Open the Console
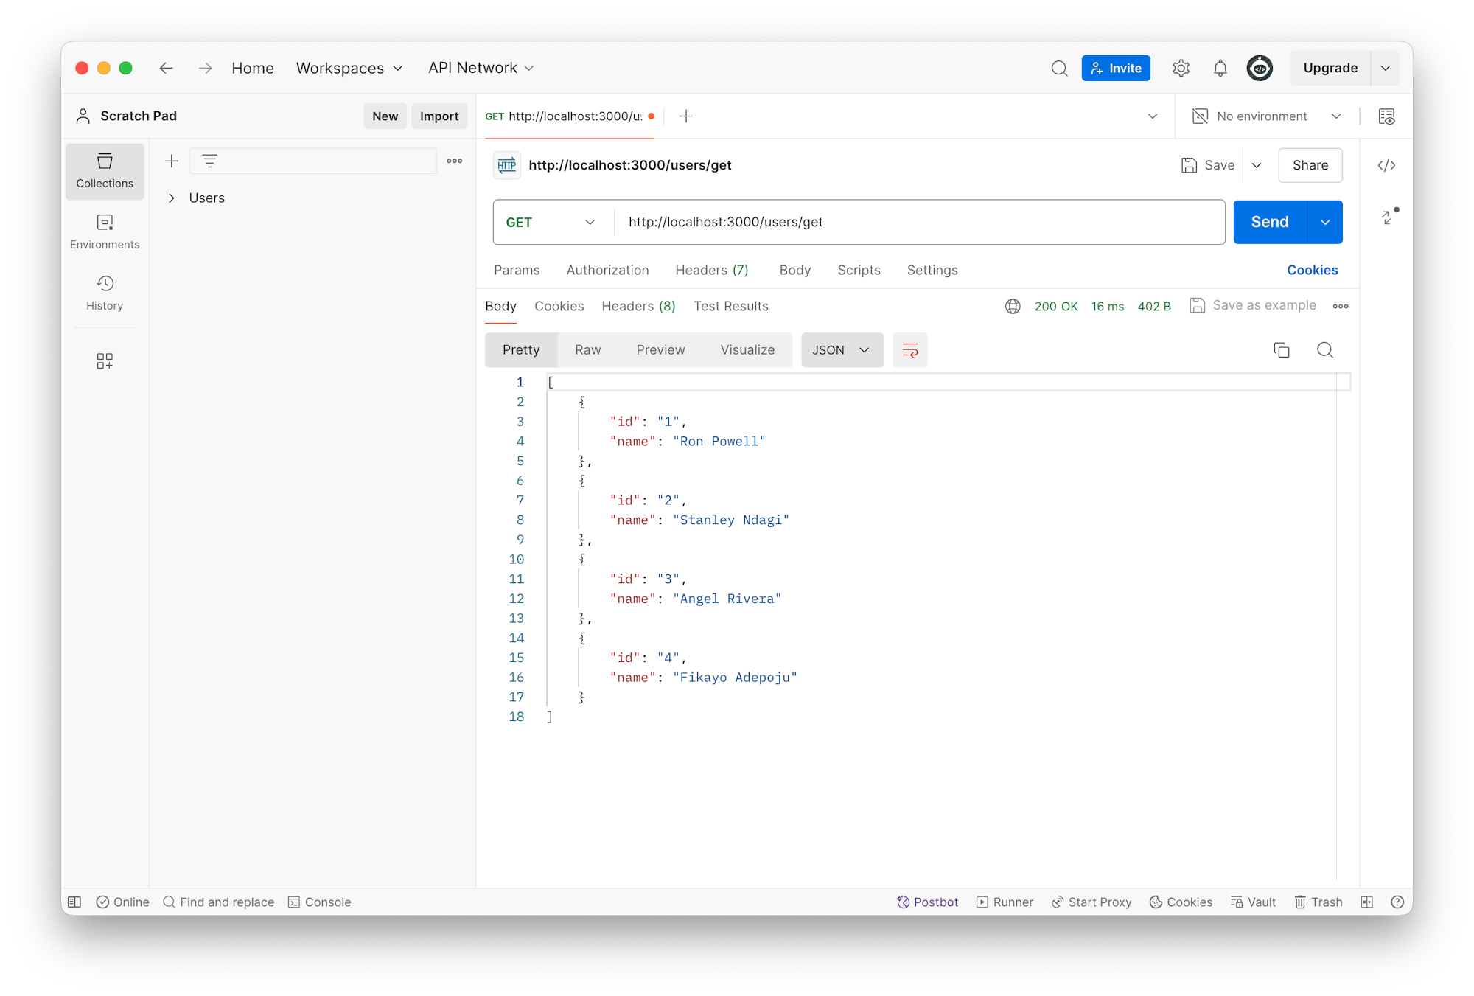Screen dimensions: 1474x996 (320, 902)
